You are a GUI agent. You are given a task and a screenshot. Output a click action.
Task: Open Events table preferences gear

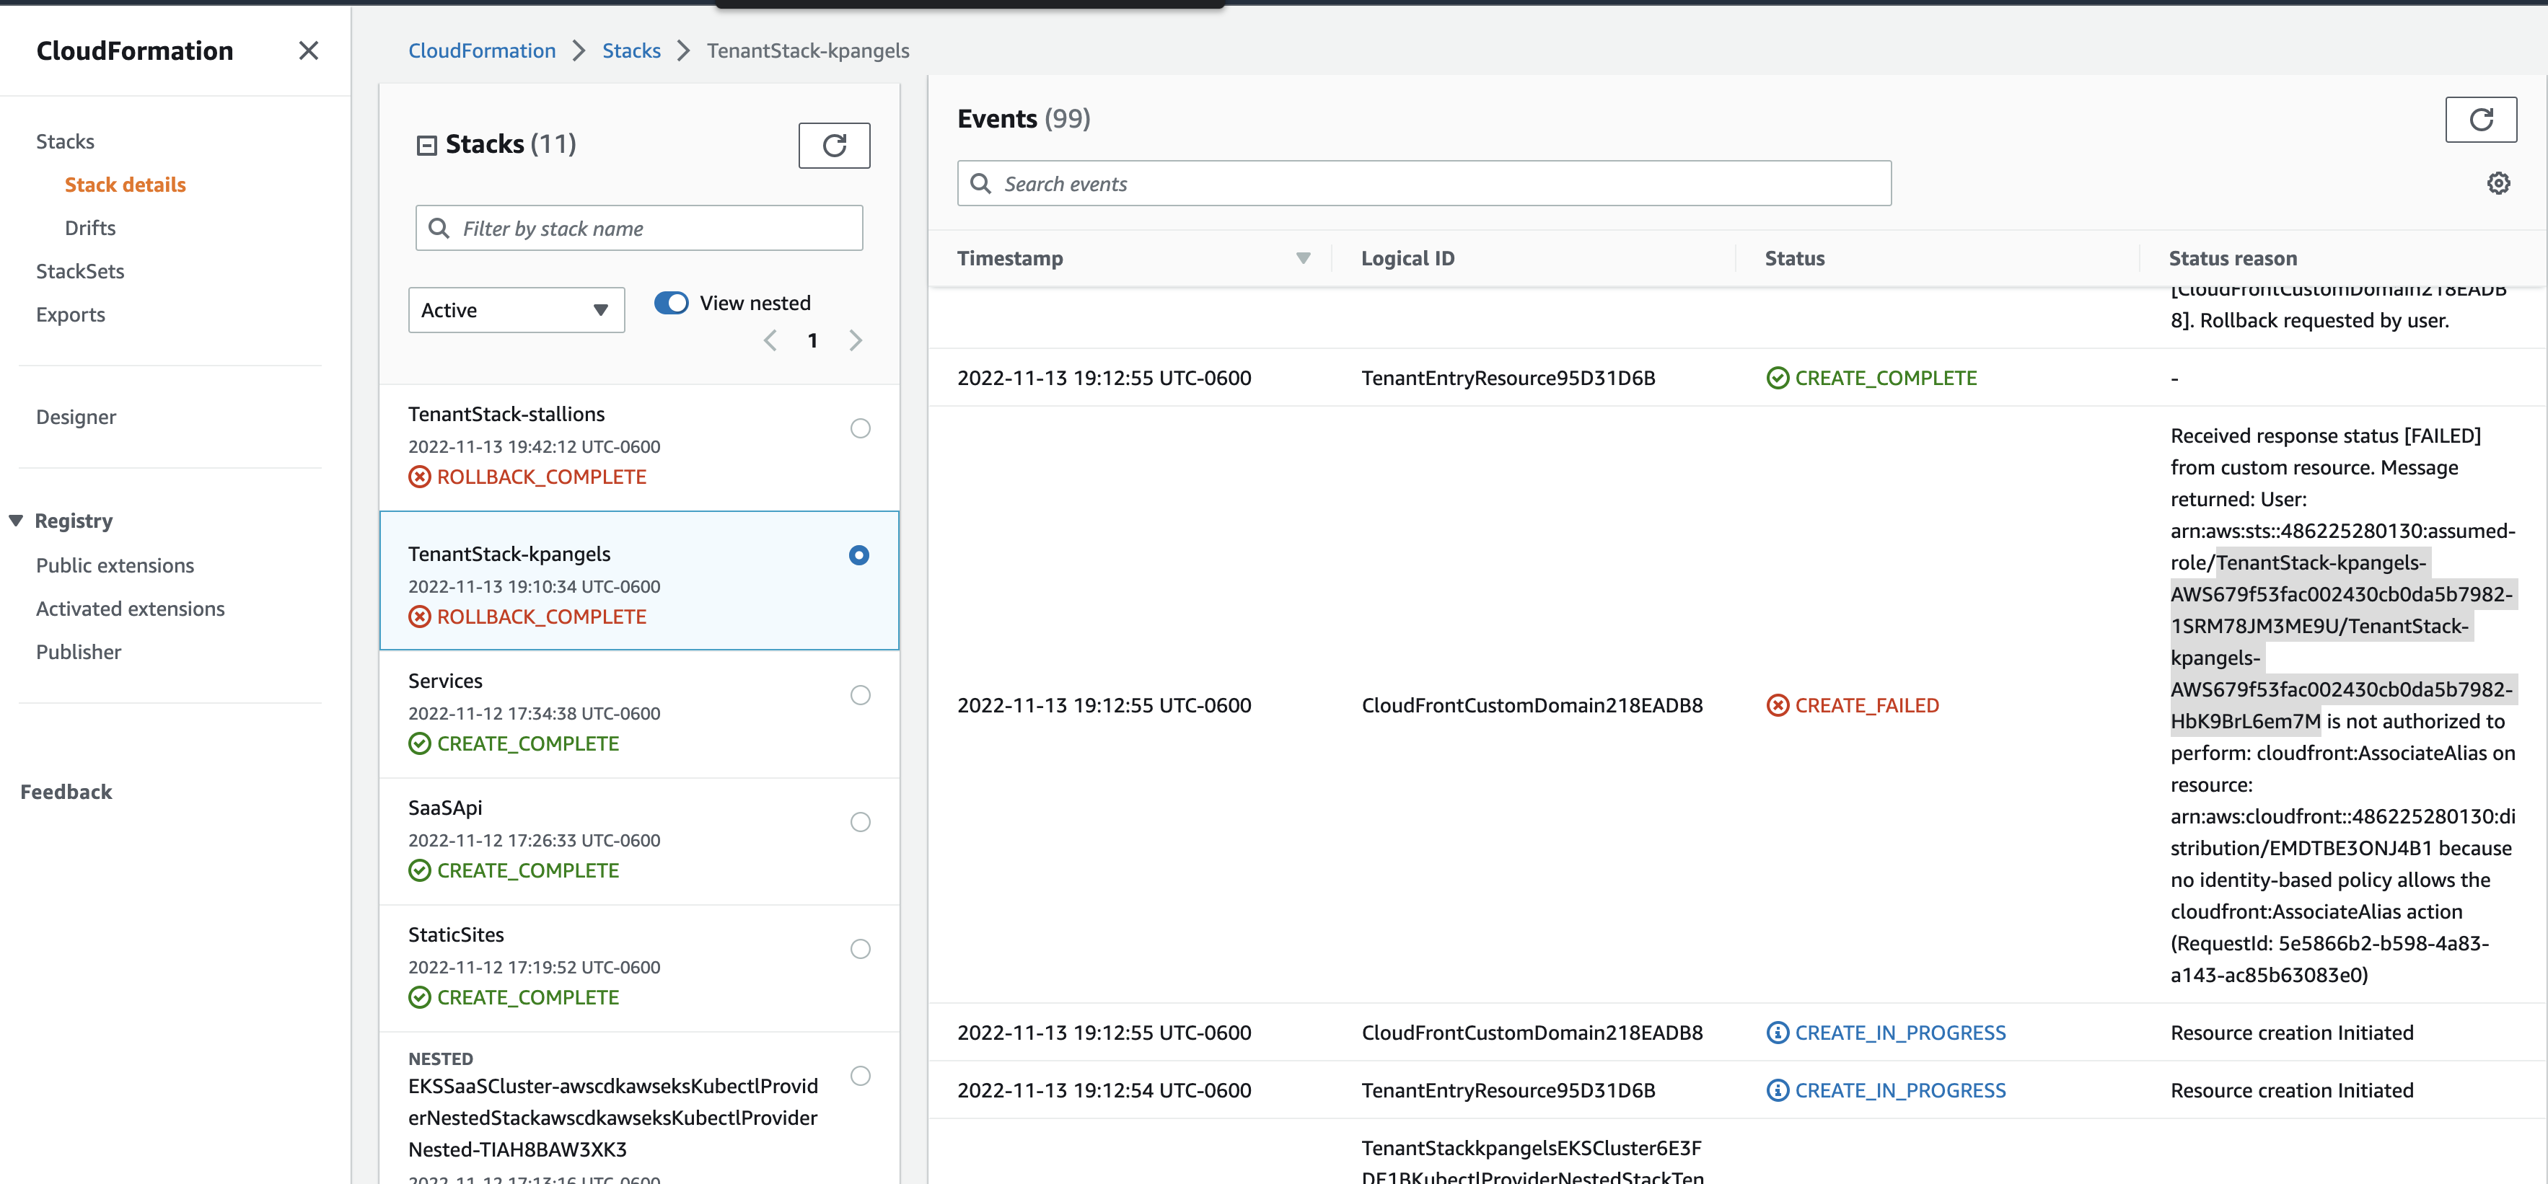click(x=2500, y=183)
